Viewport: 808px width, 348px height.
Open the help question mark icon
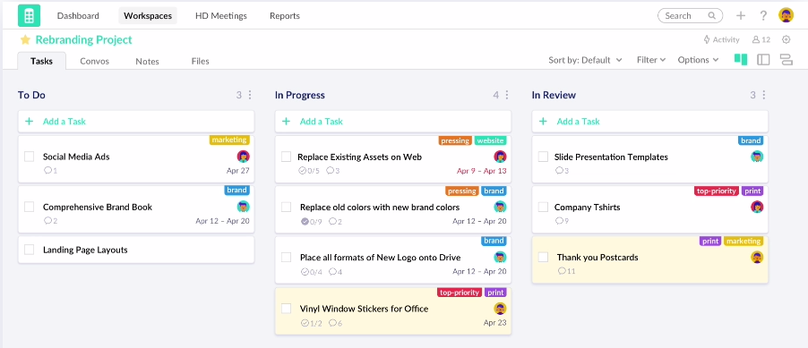coord(764,15)
